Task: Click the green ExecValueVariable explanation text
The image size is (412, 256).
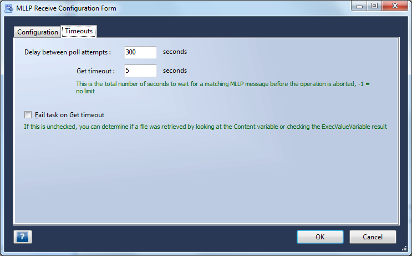Action: click(206, 127)
